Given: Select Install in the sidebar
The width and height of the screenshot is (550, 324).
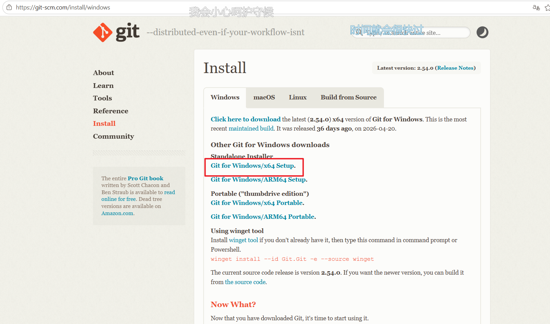Looking at the screenshot, I should coord(104,123).
